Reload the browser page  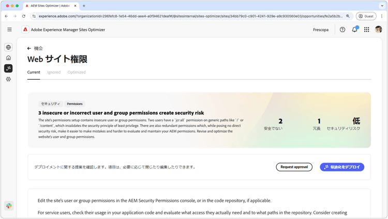click(23, 16)
